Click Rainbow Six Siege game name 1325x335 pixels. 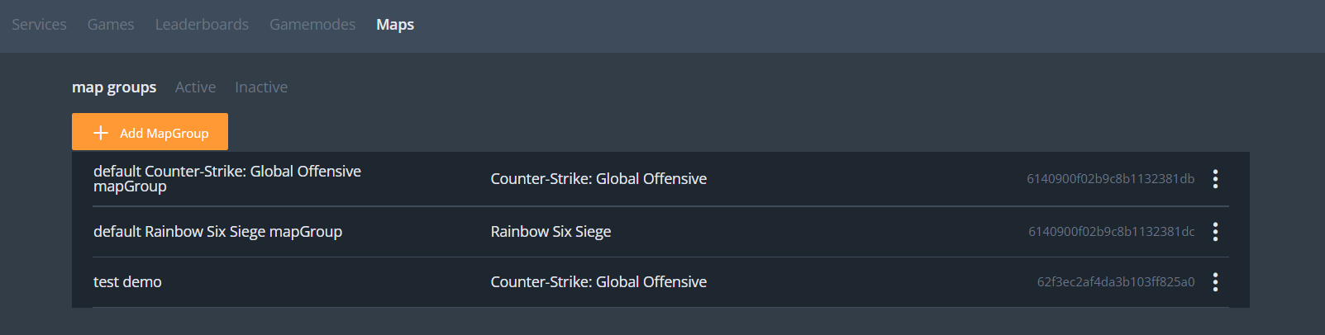point(550,232)
